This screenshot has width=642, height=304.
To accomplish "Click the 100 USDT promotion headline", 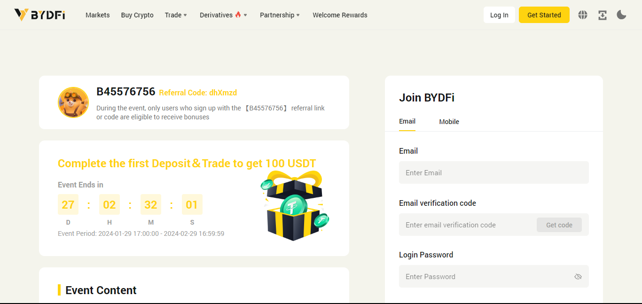I will pos(187,164).
